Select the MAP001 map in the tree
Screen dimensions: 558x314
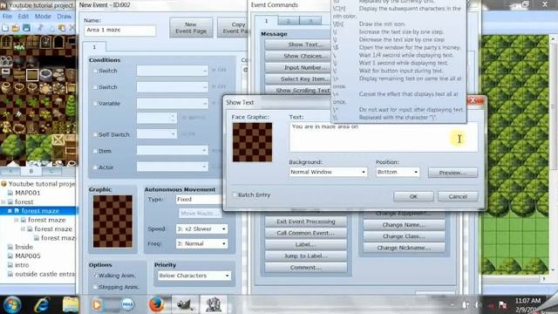[x=27, y=193]
